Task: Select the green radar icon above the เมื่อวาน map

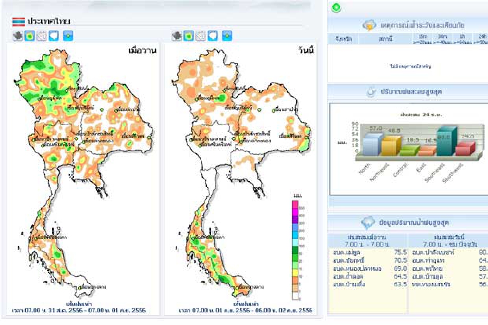Action: pyautogui.click(x=29, y=36)
